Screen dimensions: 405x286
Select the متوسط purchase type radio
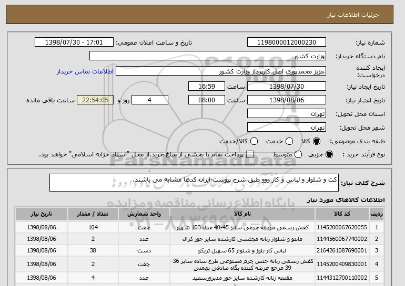point(298,154)
